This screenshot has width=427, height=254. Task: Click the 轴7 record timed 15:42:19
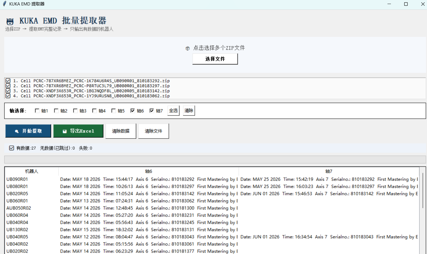[329, 179]
